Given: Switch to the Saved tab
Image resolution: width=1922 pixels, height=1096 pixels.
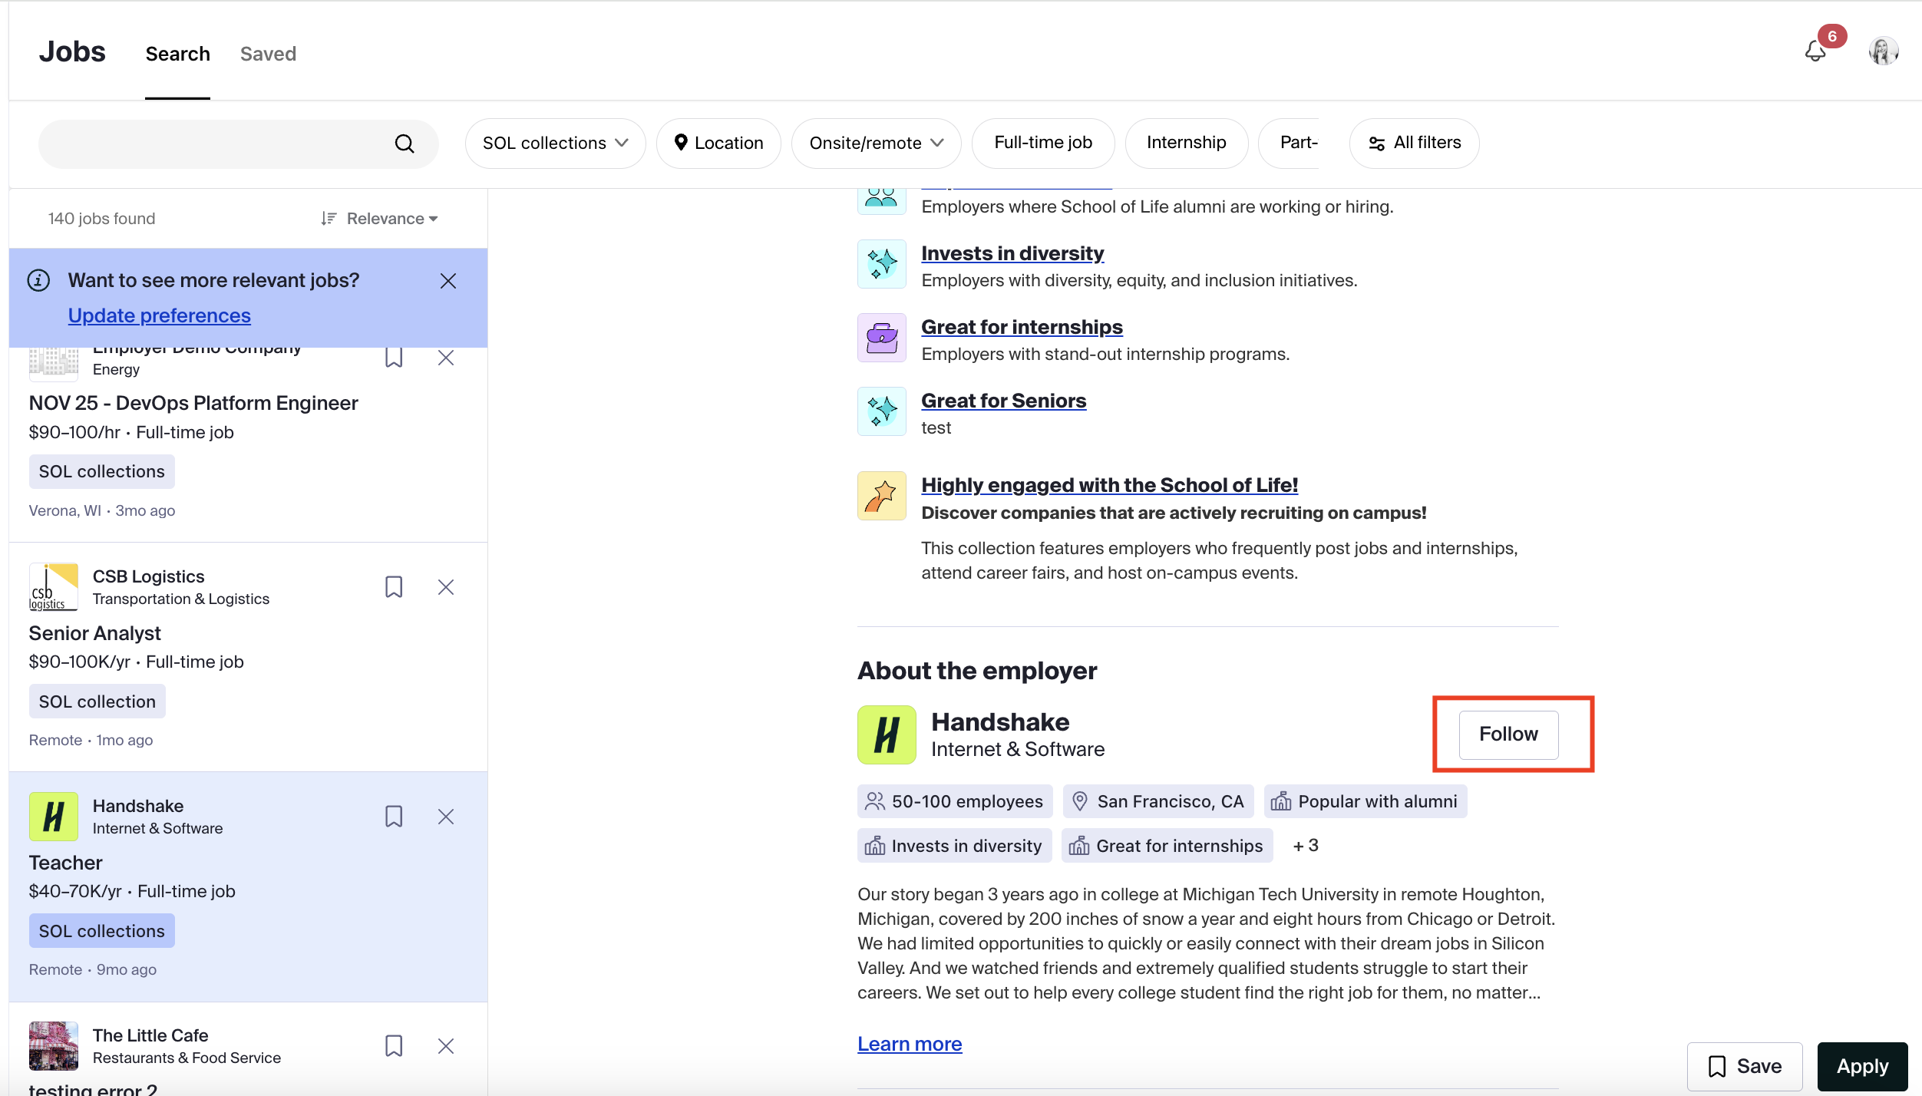Looking at the screenshot, I should (268, 54).
